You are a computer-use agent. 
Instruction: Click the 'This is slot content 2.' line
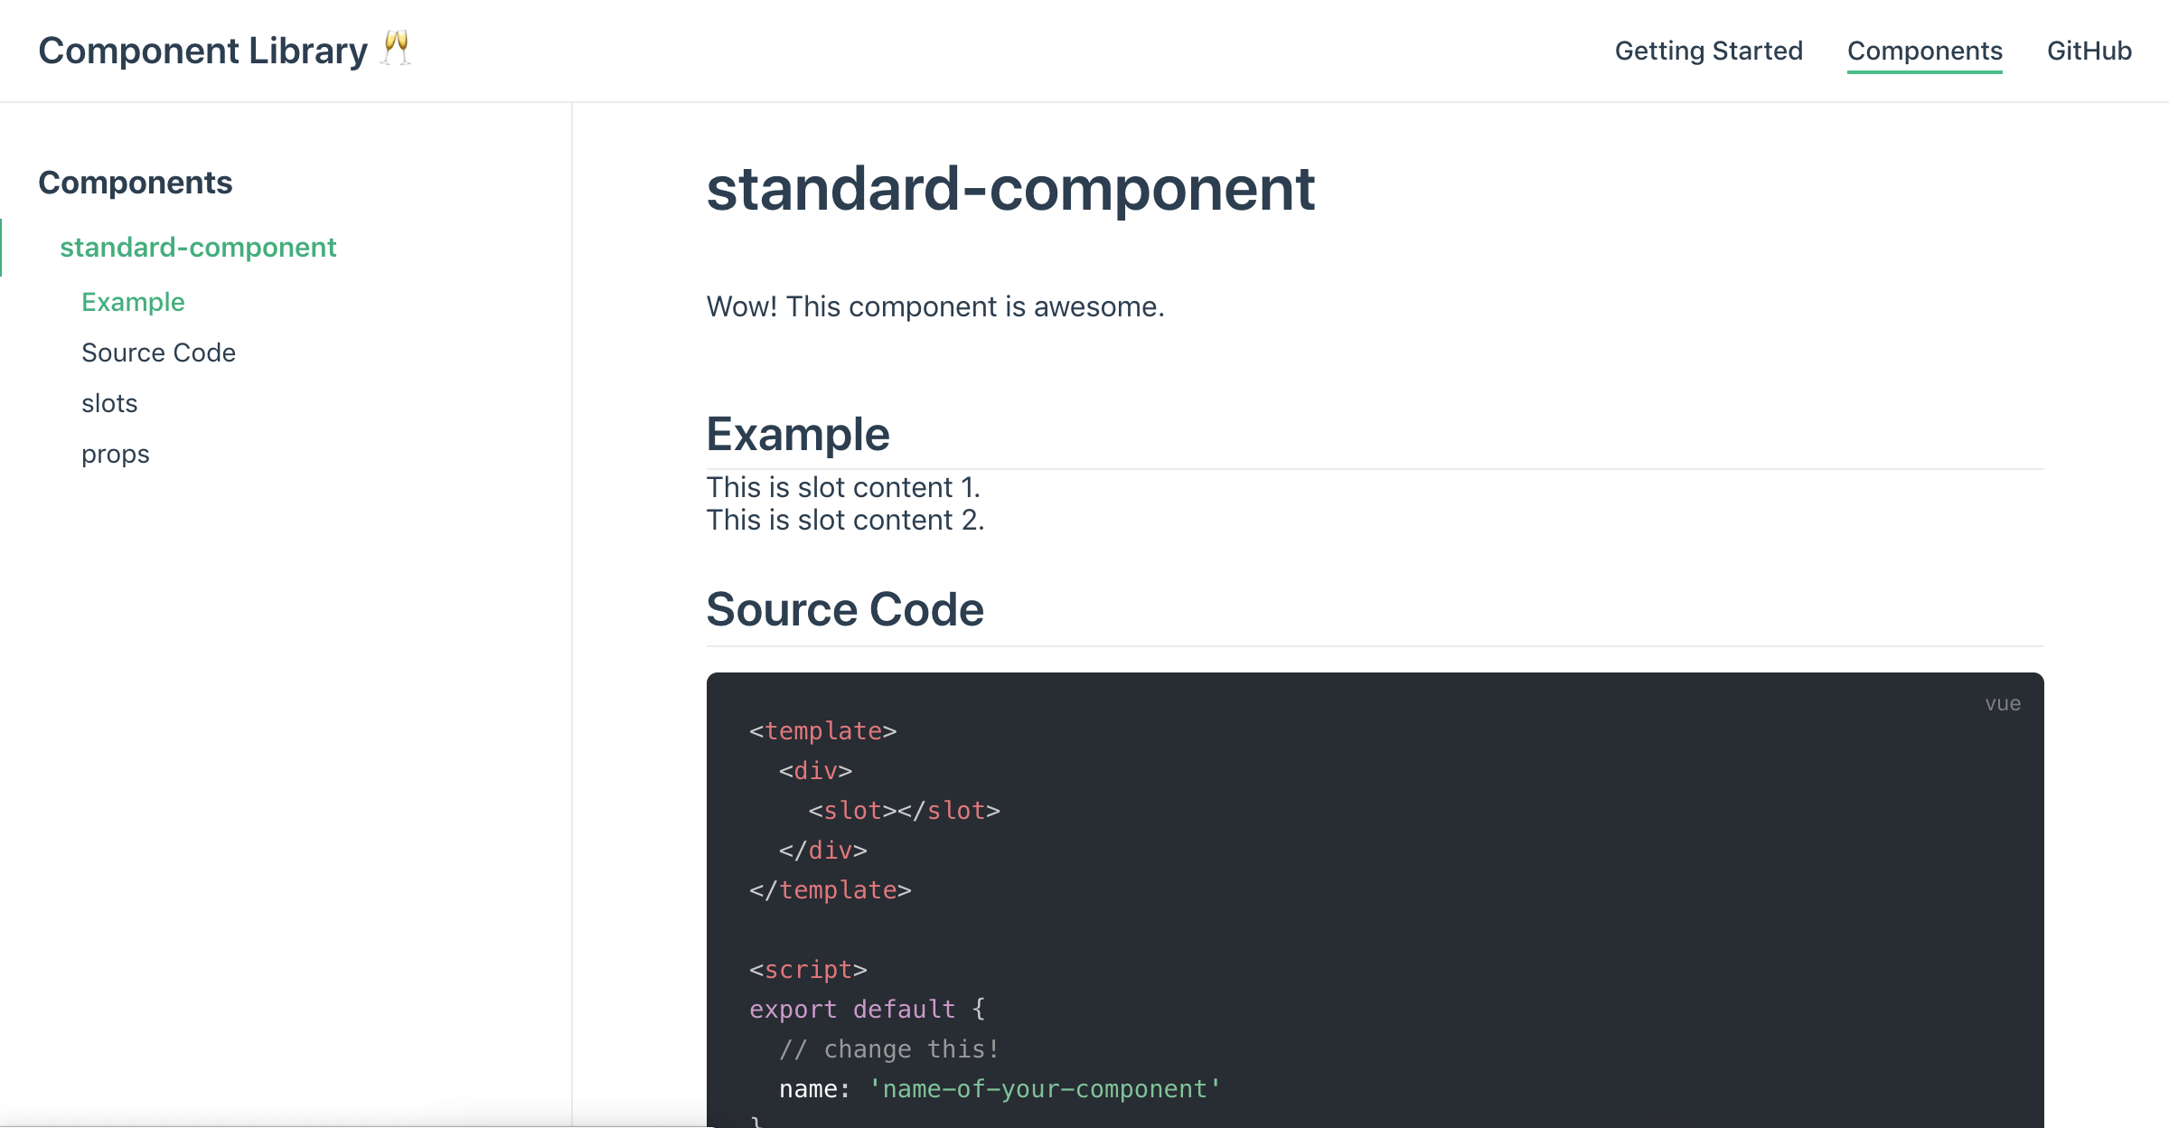click(x=844, y=521)
